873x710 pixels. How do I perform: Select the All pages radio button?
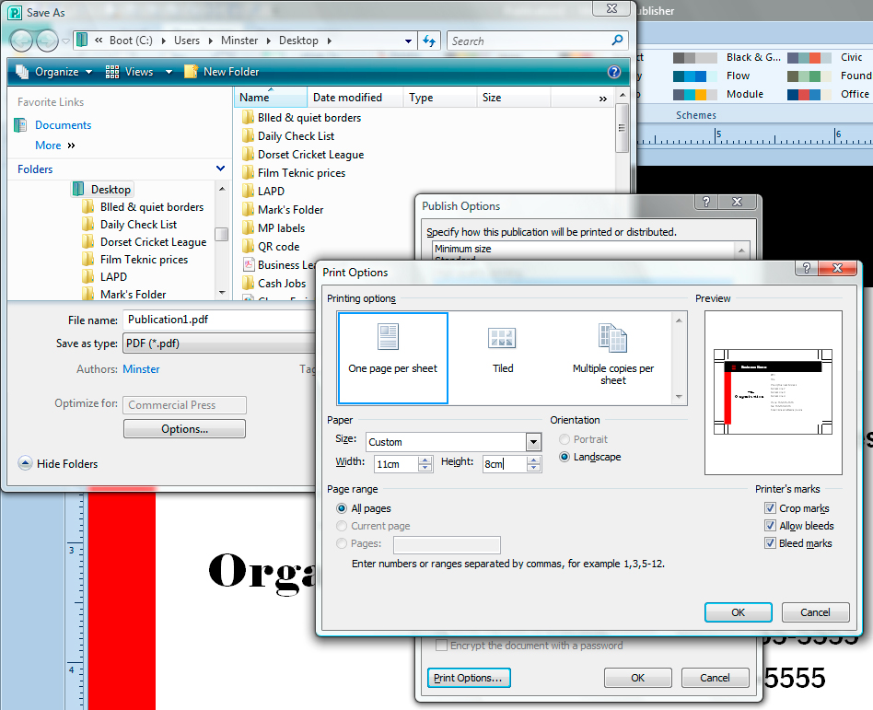click(x=342, y=508)
